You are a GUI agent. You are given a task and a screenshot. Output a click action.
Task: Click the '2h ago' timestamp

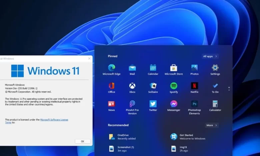[x=184, y=151]
